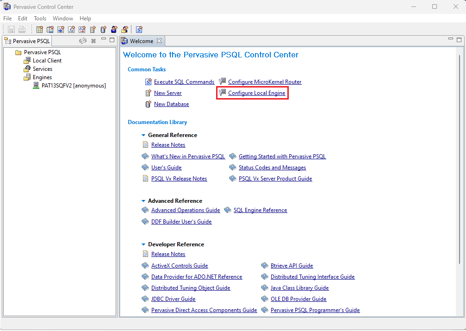This screenshot has width=466, height=331.
Task: Click the New Stored Procedure toolbar icon
Action: pos(61,30)
